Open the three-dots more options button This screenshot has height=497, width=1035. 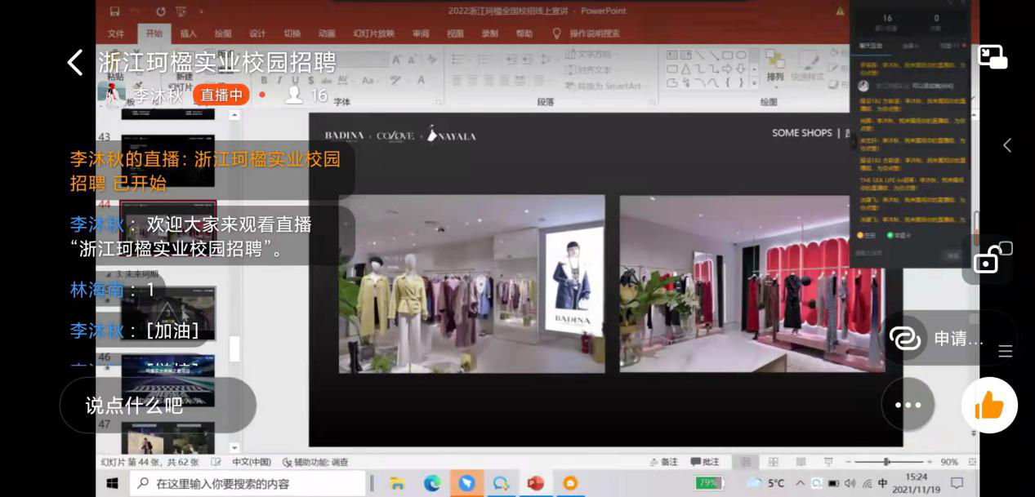[x=908, y=405]
